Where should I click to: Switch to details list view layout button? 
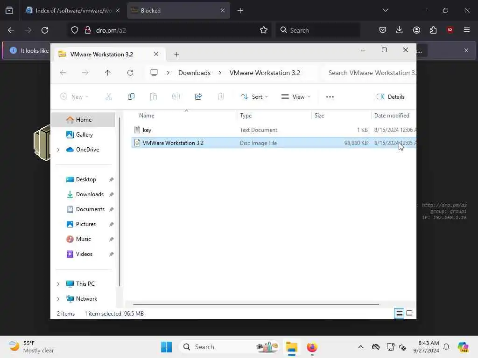coord(399,313)
